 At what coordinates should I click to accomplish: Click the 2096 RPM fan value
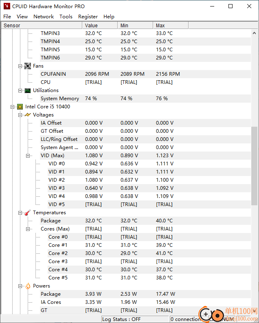point(97,74)
